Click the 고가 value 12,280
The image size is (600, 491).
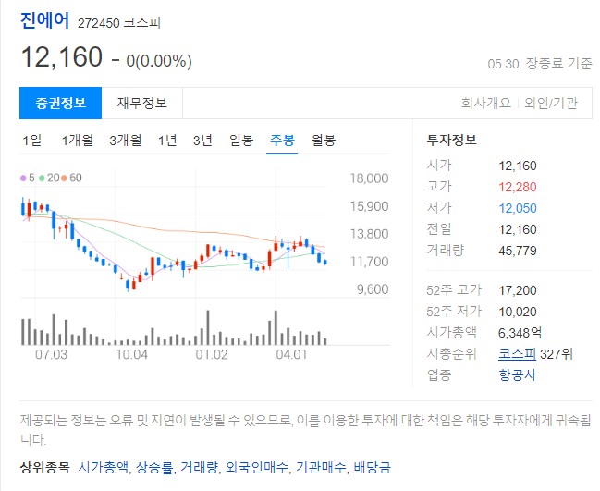click(x=518, y=187)
